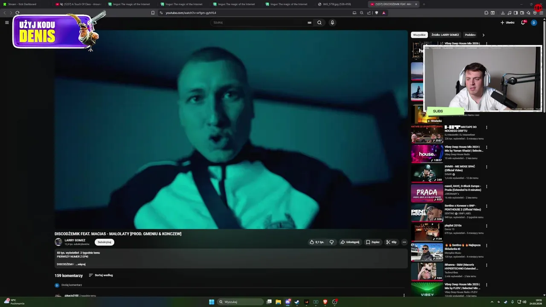Open the Penthouse 2 video thumbnail
This screenshot has width=546, height=307.
click(427, 213)
